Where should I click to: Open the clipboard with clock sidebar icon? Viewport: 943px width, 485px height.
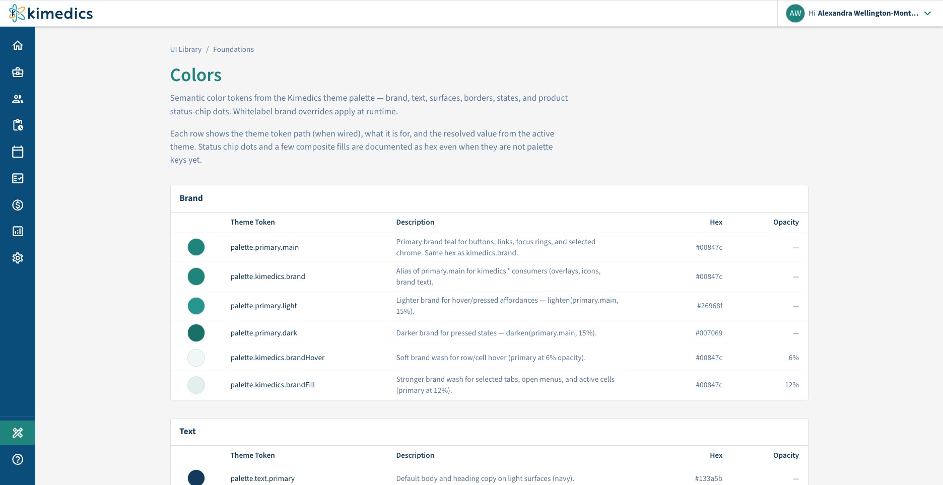coord(18,125)
